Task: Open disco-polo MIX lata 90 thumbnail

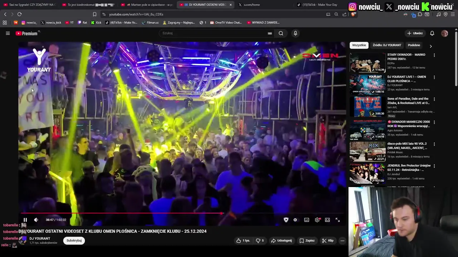Action: point(367,151)
